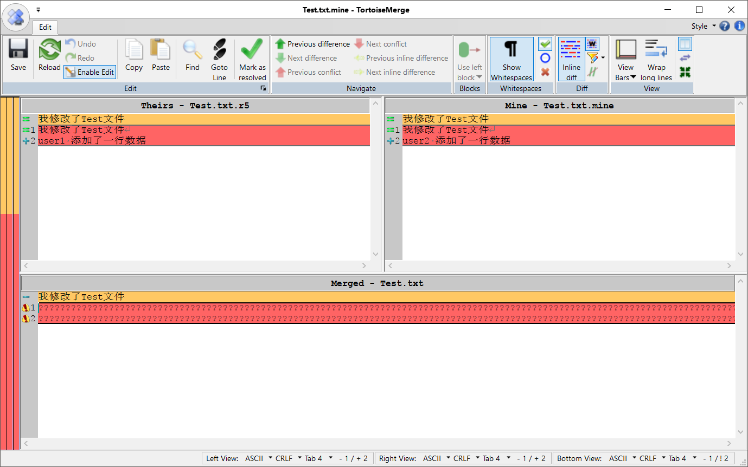Image resolution: width=748 pixels, height=467 pixels.
Task: Toggle Wrap long lines
Action: pyautogui.click(x=656, y=60)
